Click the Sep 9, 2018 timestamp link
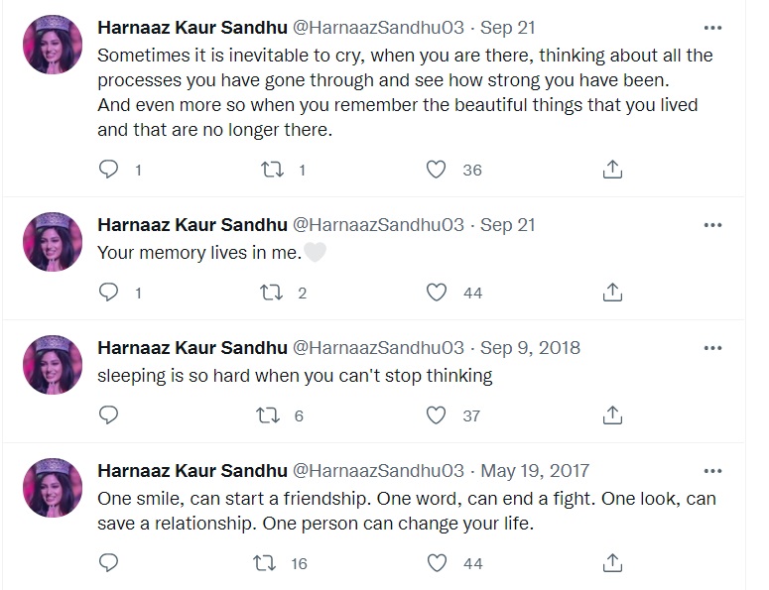Screen dimensions: 769x590 (x=530, y=348)
